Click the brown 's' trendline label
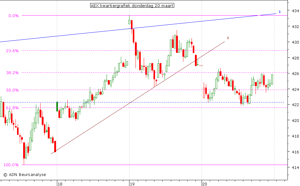The height and width of the screenshot is (186, 300). tap(228, 38)
